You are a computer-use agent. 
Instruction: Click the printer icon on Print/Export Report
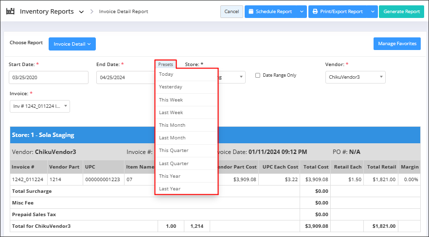click(x=315, y=12)
